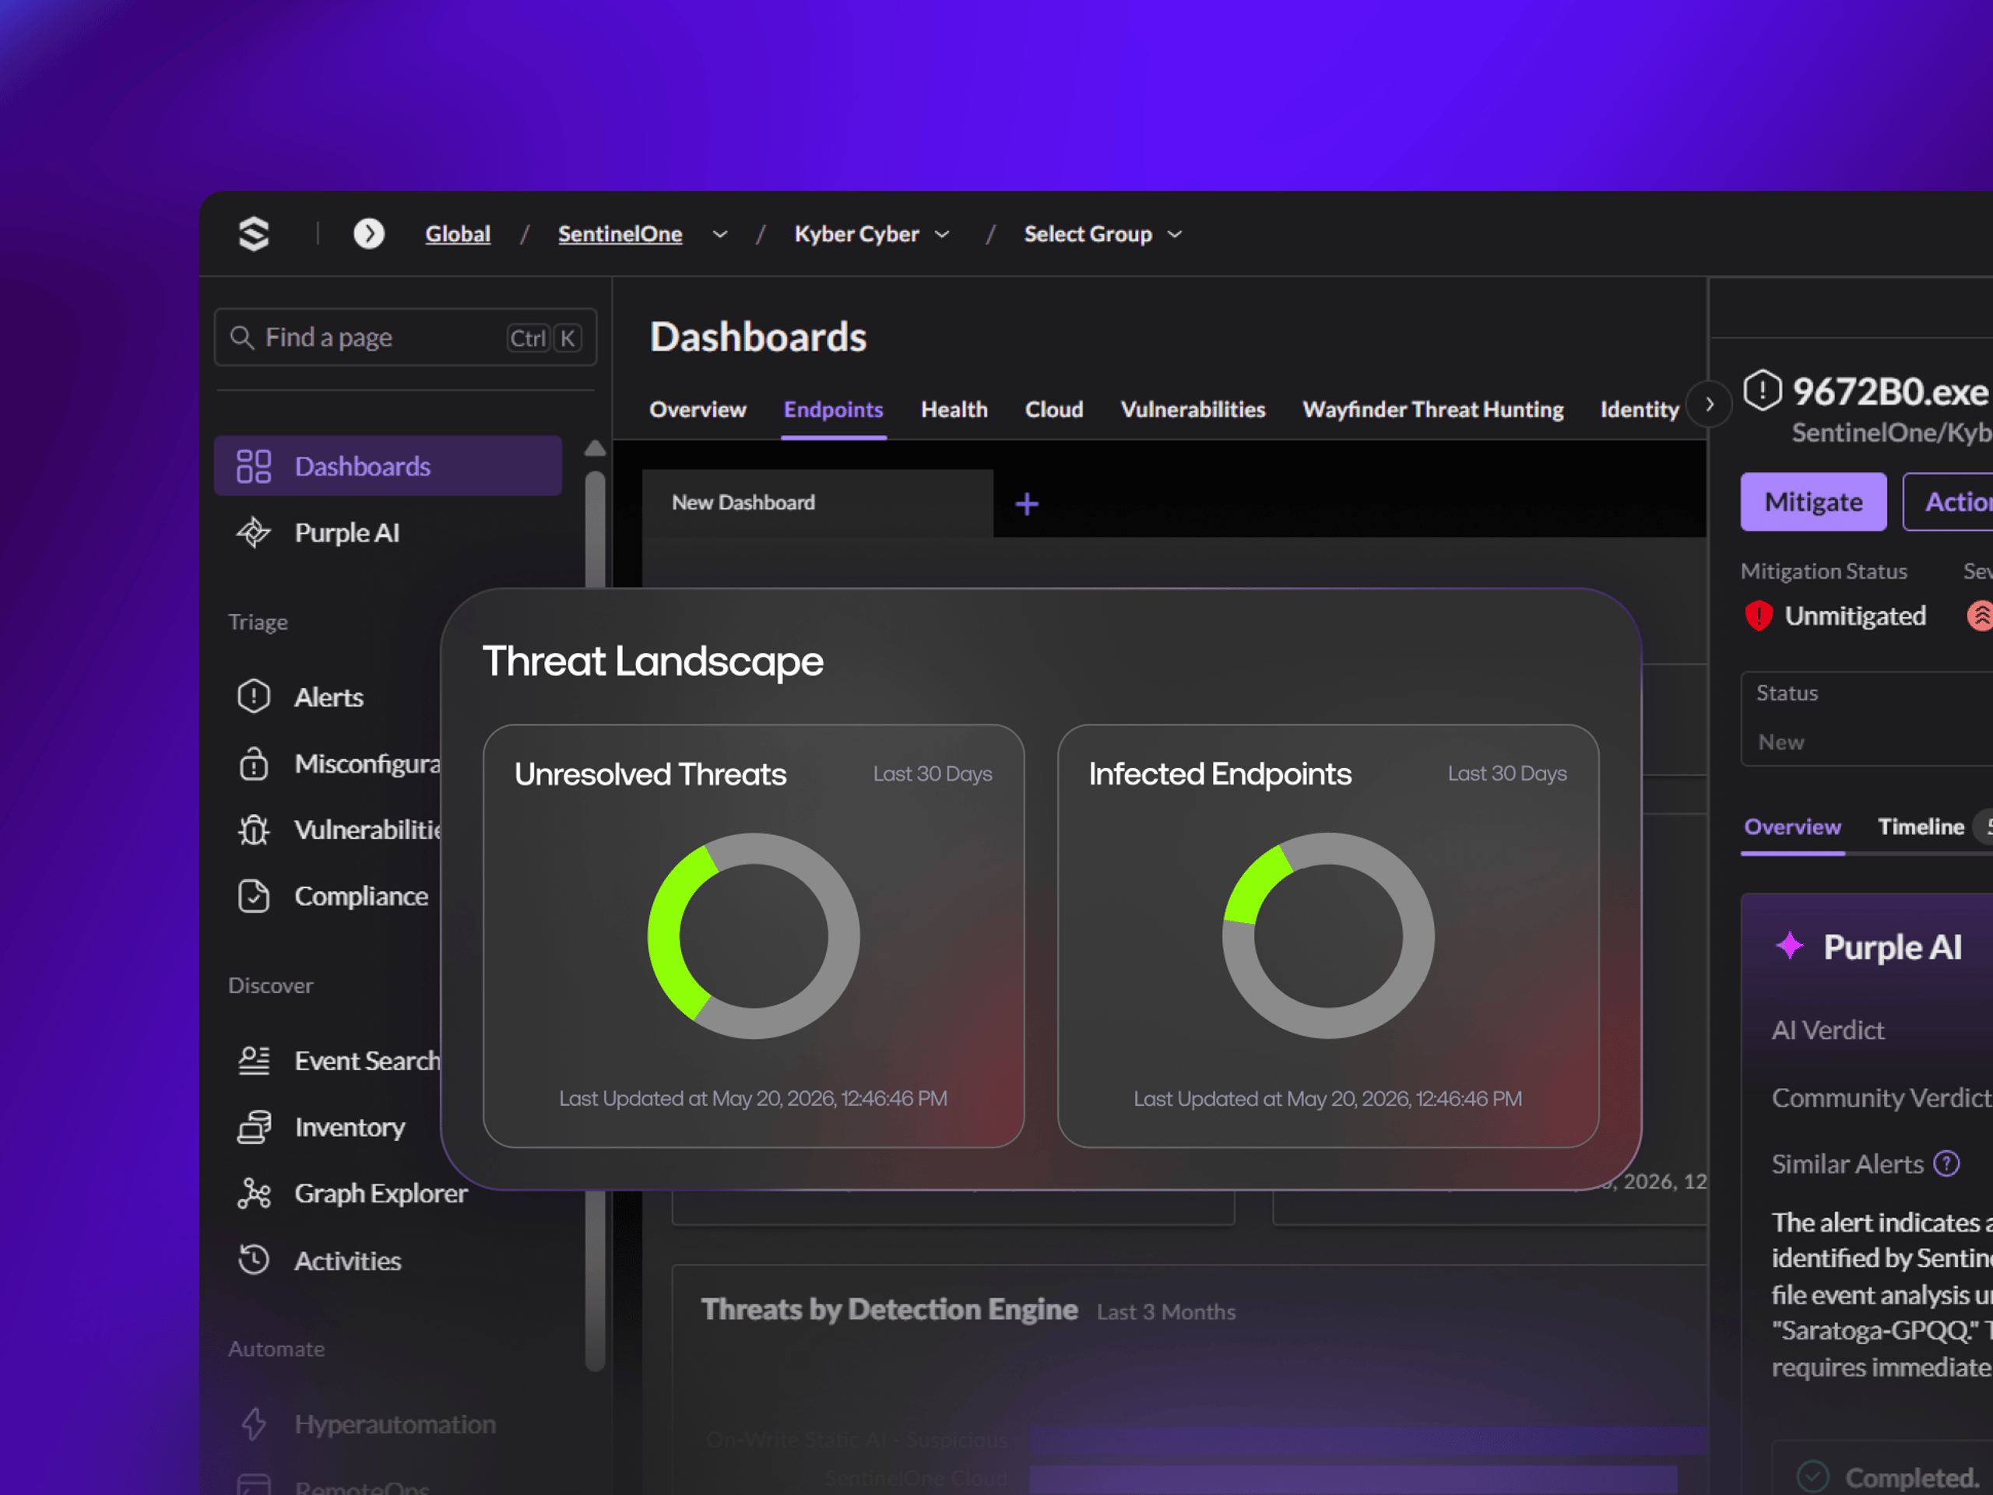Click the SentinelOne breadcrumb link
This screenshot has width=1993, height=1495.
point(620,234)
